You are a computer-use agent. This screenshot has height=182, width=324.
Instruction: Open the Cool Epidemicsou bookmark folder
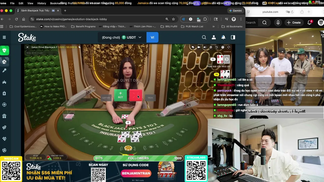tap(23, 27)
